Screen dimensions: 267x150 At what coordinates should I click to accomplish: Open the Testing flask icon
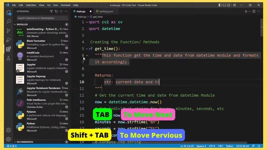pos(8,58)
